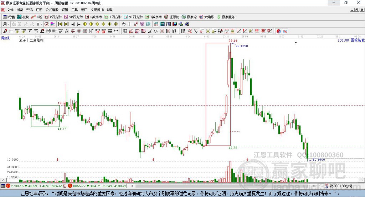The height and width of the screenshot is (197, 365).
Task: Click the 4118603 volume axis value
Action: (12, 167)
